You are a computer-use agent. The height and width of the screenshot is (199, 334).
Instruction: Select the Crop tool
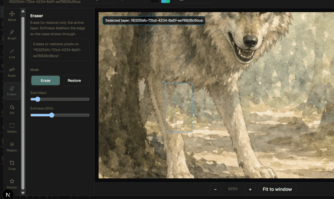(12, 165)
